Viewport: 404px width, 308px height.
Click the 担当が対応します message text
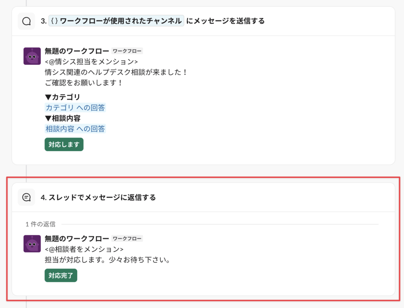[x=107, y=260]
